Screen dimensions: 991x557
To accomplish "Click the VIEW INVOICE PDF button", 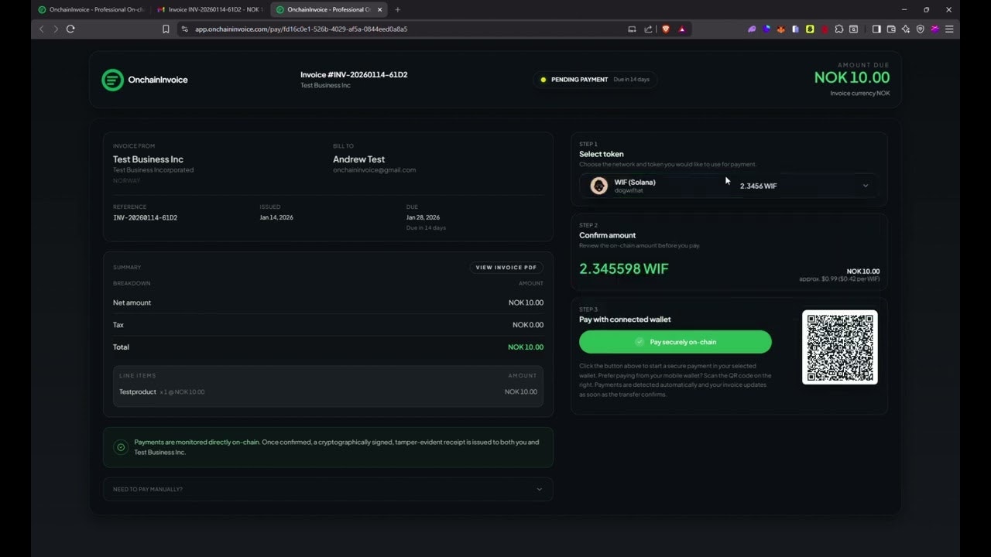I will click(x=506, y=267).
